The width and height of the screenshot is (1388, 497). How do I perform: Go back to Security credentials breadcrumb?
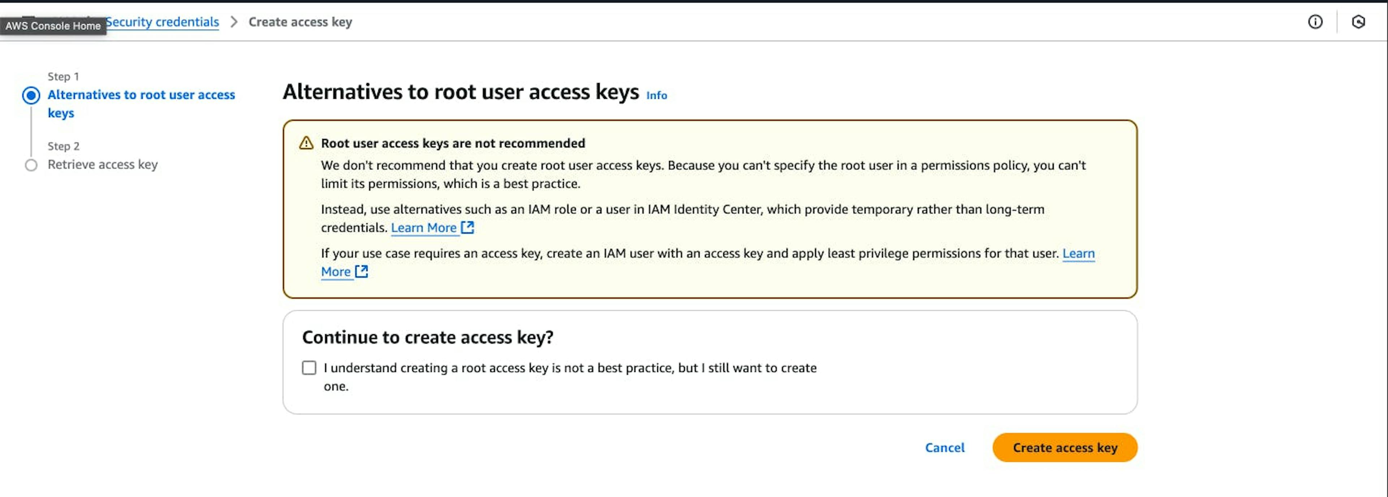[163, 22]
